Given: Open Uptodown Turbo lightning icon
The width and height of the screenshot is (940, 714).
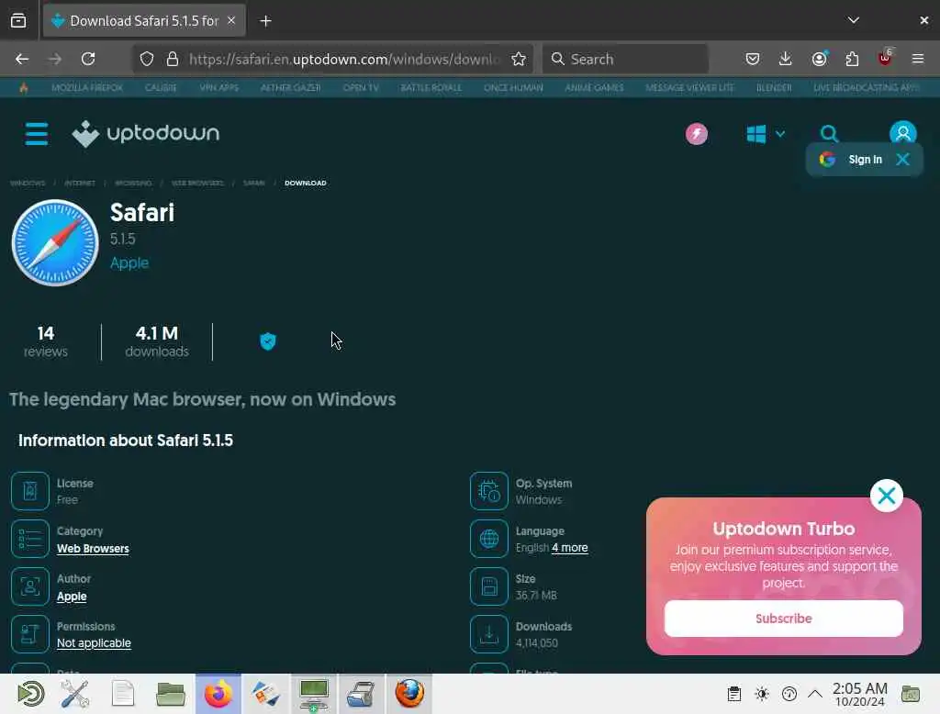Looking at the screenshot, I should [x=697, y=134].
